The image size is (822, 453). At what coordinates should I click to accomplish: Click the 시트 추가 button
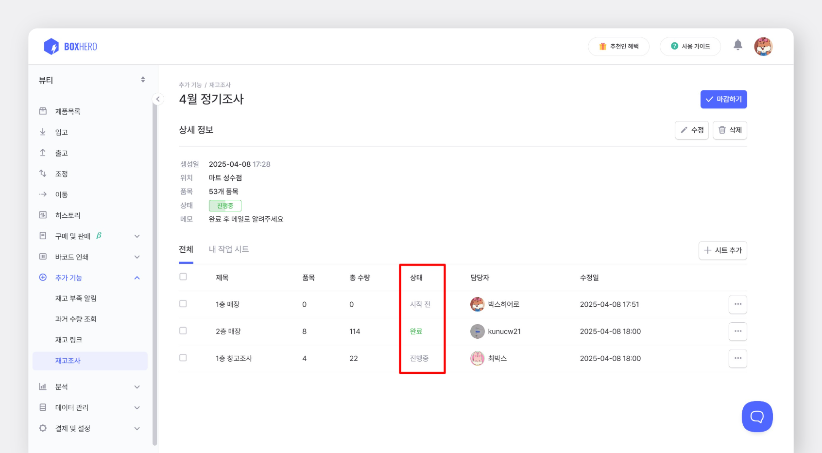722,250
